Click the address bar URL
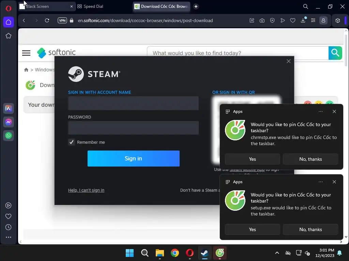The image size is (349, 261). (x=145, y=20)
